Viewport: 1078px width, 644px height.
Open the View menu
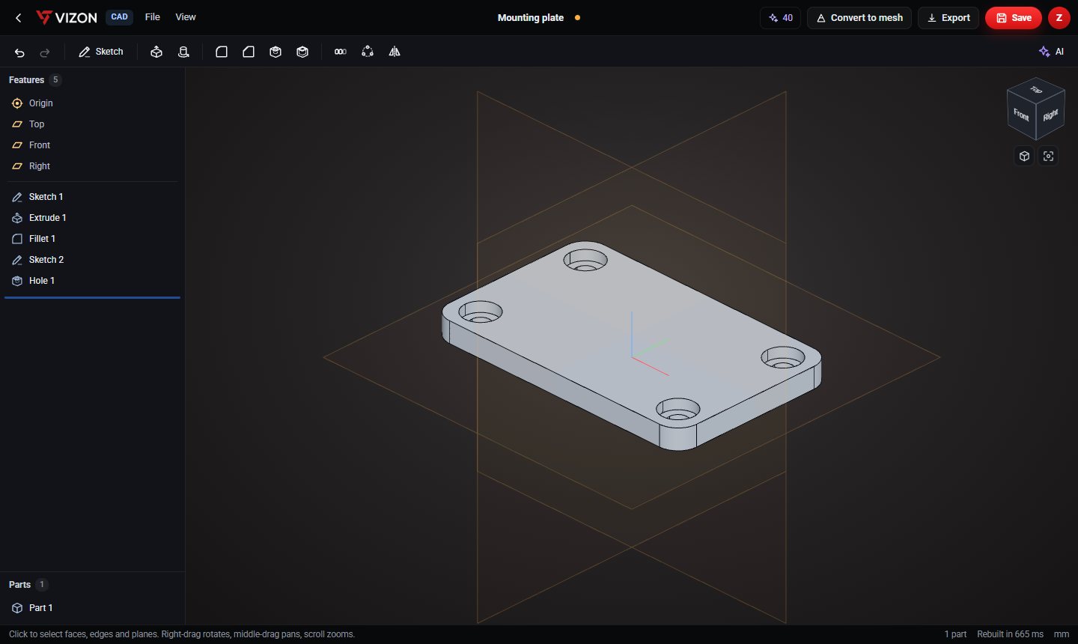tap(186, 17)
